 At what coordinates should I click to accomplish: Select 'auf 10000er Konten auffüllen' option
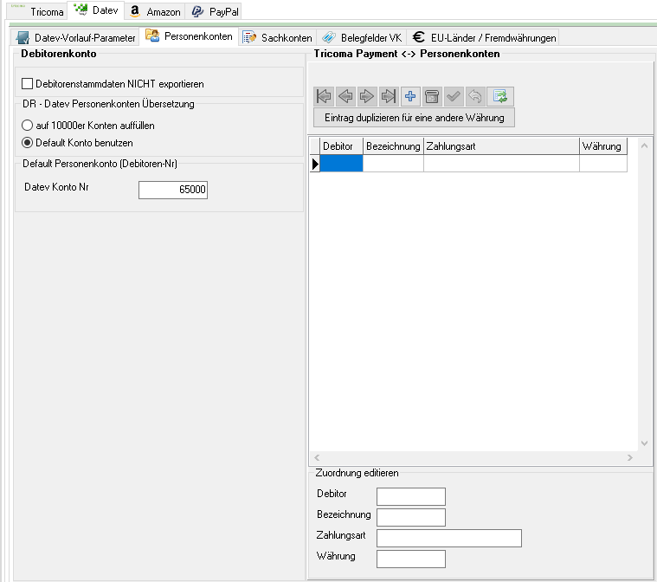[x=27, y=125]
